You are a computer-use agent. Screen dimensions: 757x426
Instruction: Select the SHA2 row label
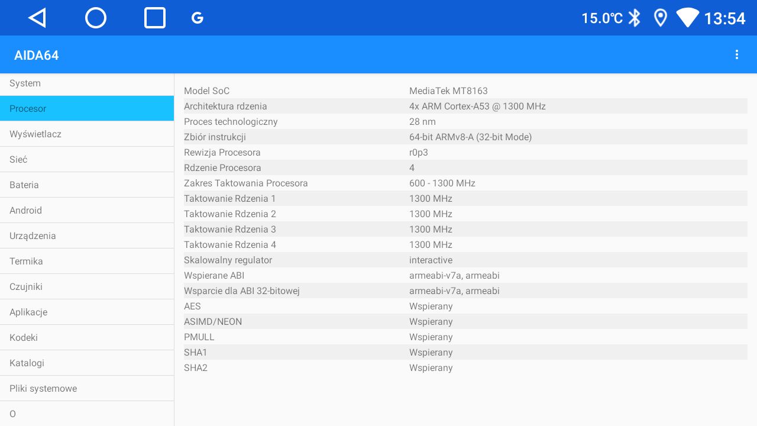[196, 367]
